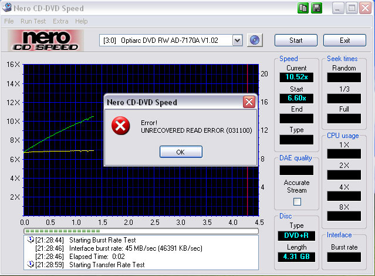Click the empty 1/3 seek time field
Image resolution: width=375 pixels, height=276 pixels.
[344, 99]
